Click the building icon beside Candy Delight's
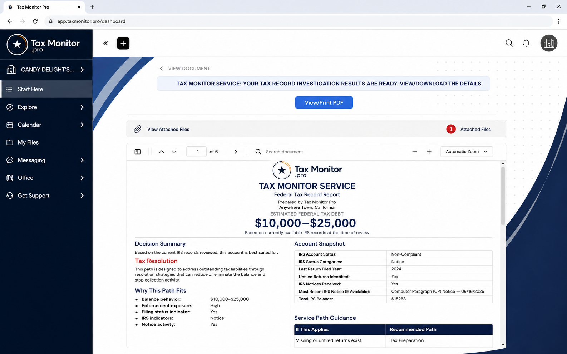Screen dimensions: 567x354 click(x=11, y=70)
